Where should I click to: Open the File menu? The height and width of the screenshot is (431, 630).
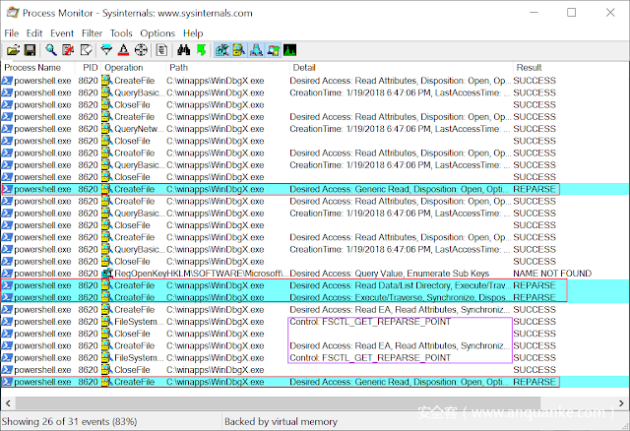pos(11,33)
